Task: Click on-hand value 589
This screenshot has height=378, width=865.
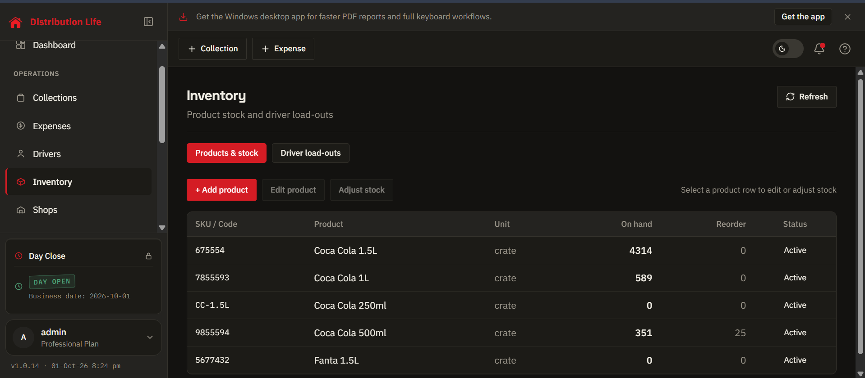Action: pyautogui.click(x=644, y=278)
